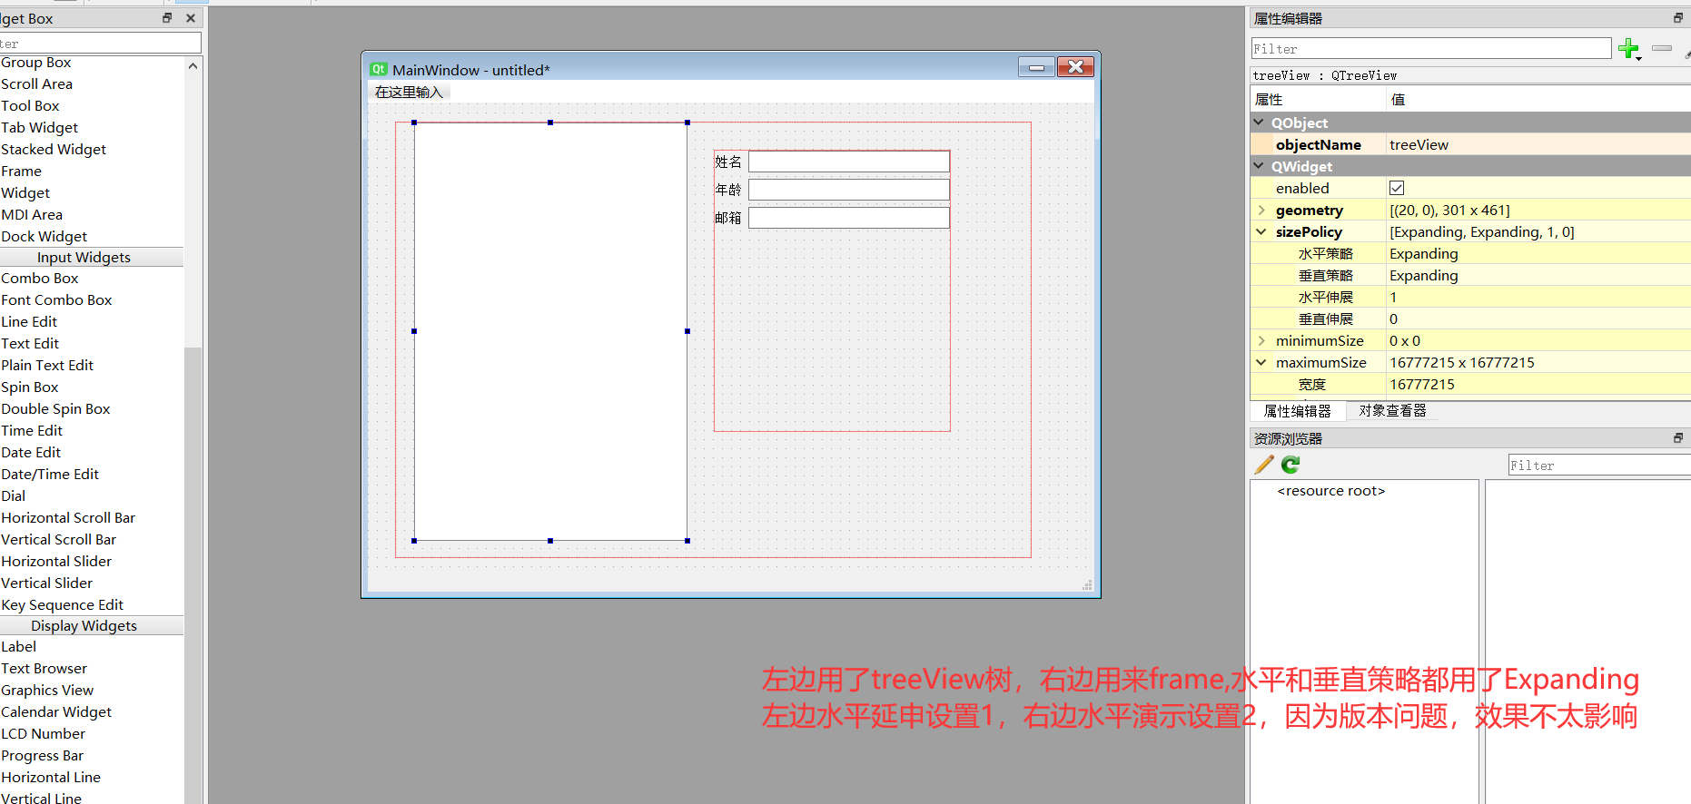Float the Widget Box panel

(x=167, y=18)
